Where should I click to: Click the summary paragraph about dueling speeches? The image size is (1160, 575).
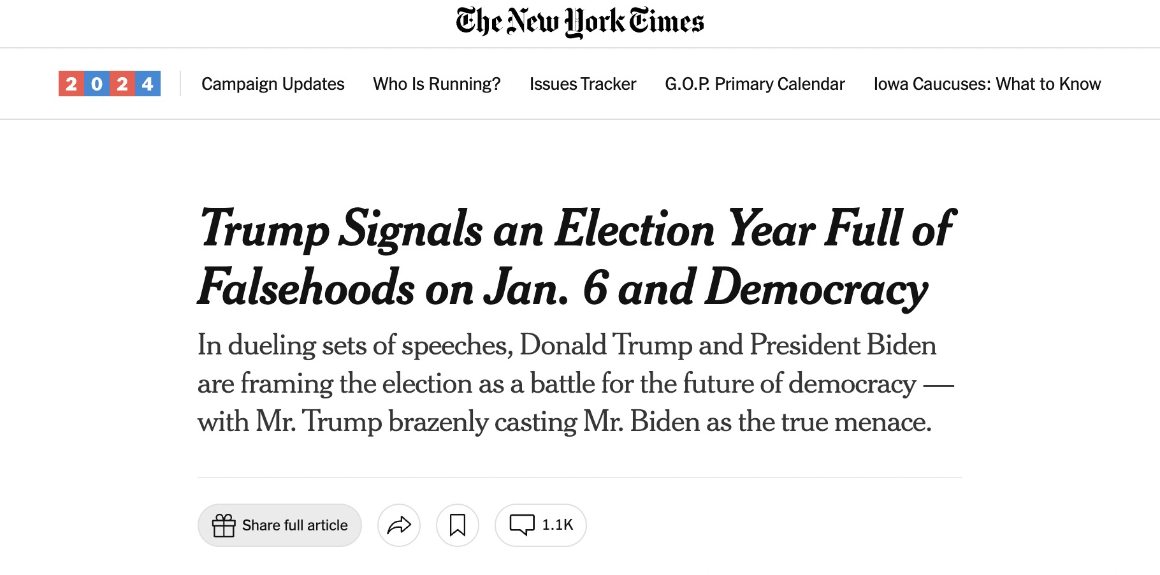[x=576, y=383]
